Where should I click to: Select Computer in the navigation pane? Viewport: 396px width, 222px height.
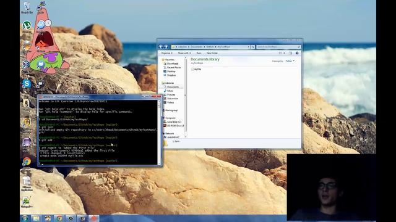tap(169, 118)
